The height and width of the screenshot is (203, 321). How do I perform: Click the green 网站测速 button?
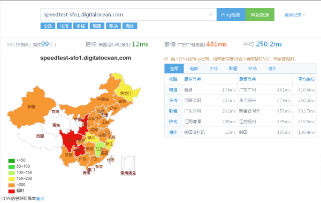(260, 14)
